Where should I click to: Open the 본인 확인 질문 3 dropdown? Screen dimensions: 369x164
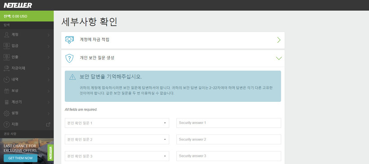pyautogui.click(x=117, y=156)
